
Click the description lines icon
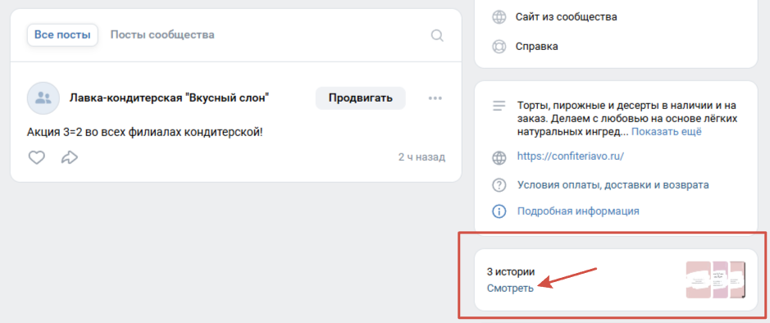(x=499, y=106)
